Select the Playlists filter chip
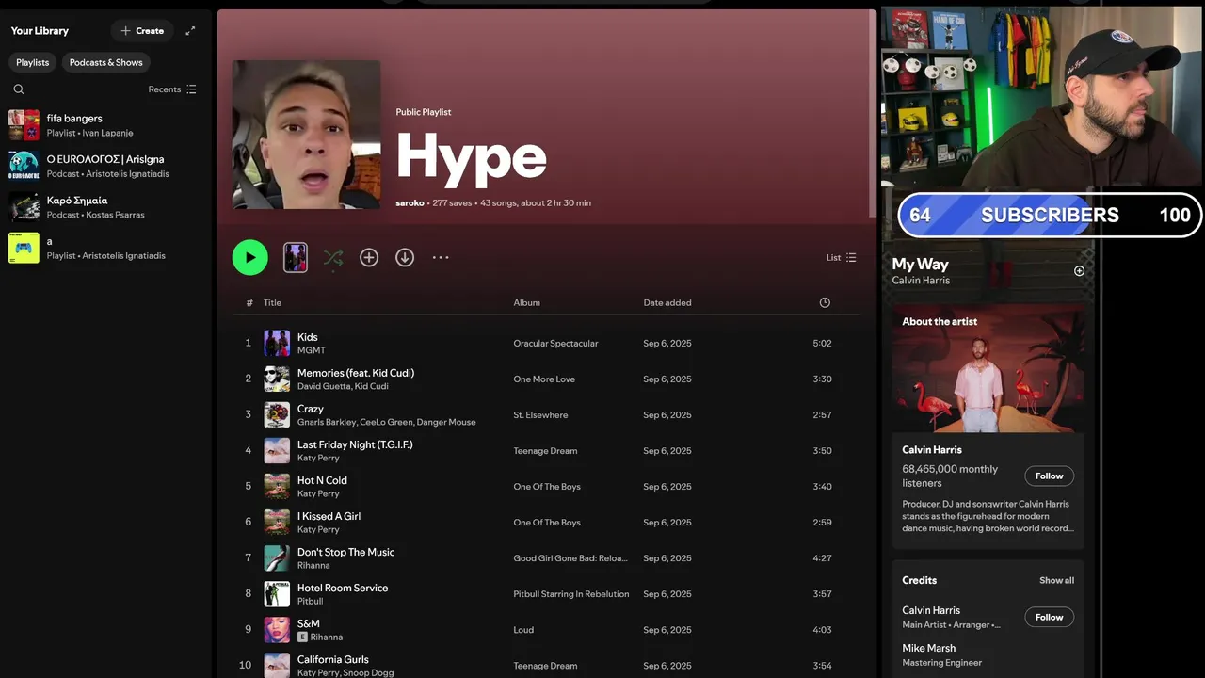The image size is (1205, 678). (x=33, y=62)
